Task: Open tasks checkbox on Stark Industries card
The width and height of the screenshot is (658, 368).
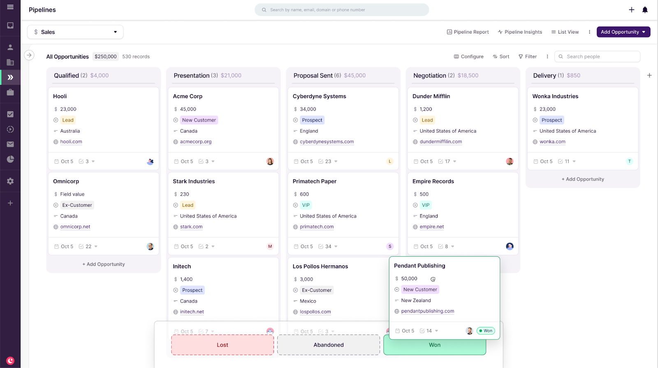Action: [x=201, y=247]
